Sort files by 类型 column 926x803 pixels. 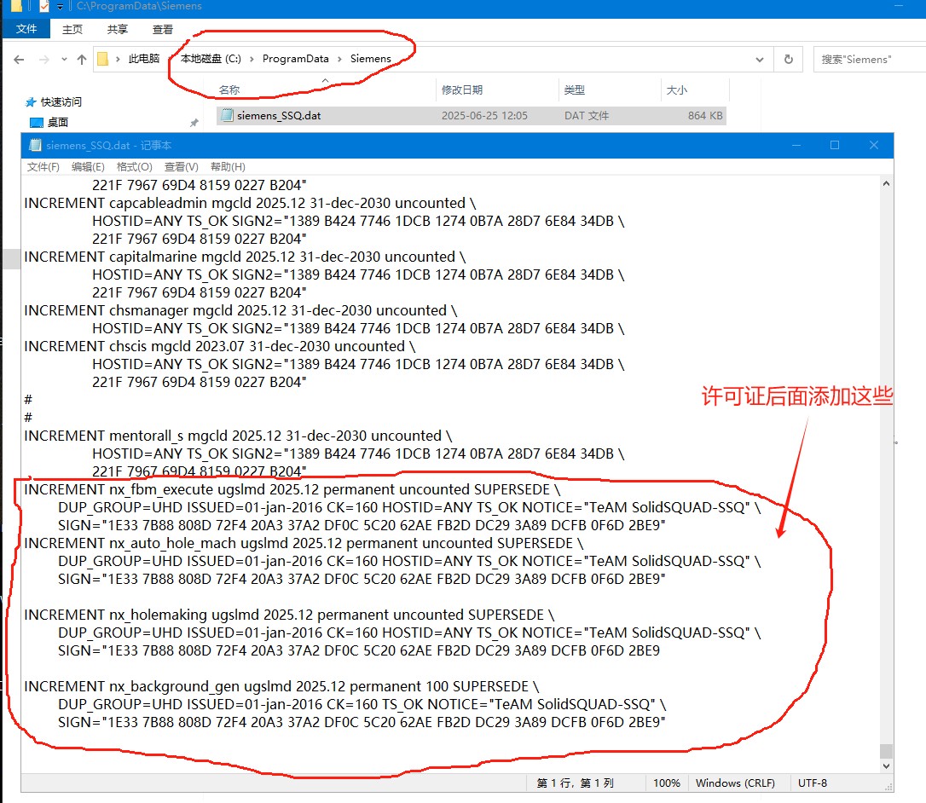[574, 90]
